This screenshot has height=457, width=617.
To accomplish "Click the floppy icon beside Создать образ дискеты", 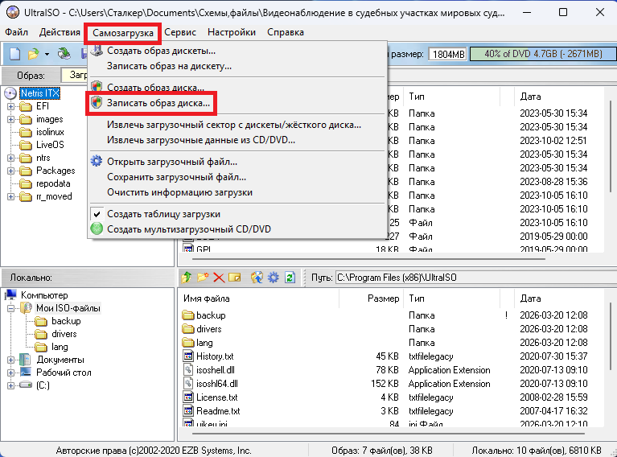I will 97,51.
